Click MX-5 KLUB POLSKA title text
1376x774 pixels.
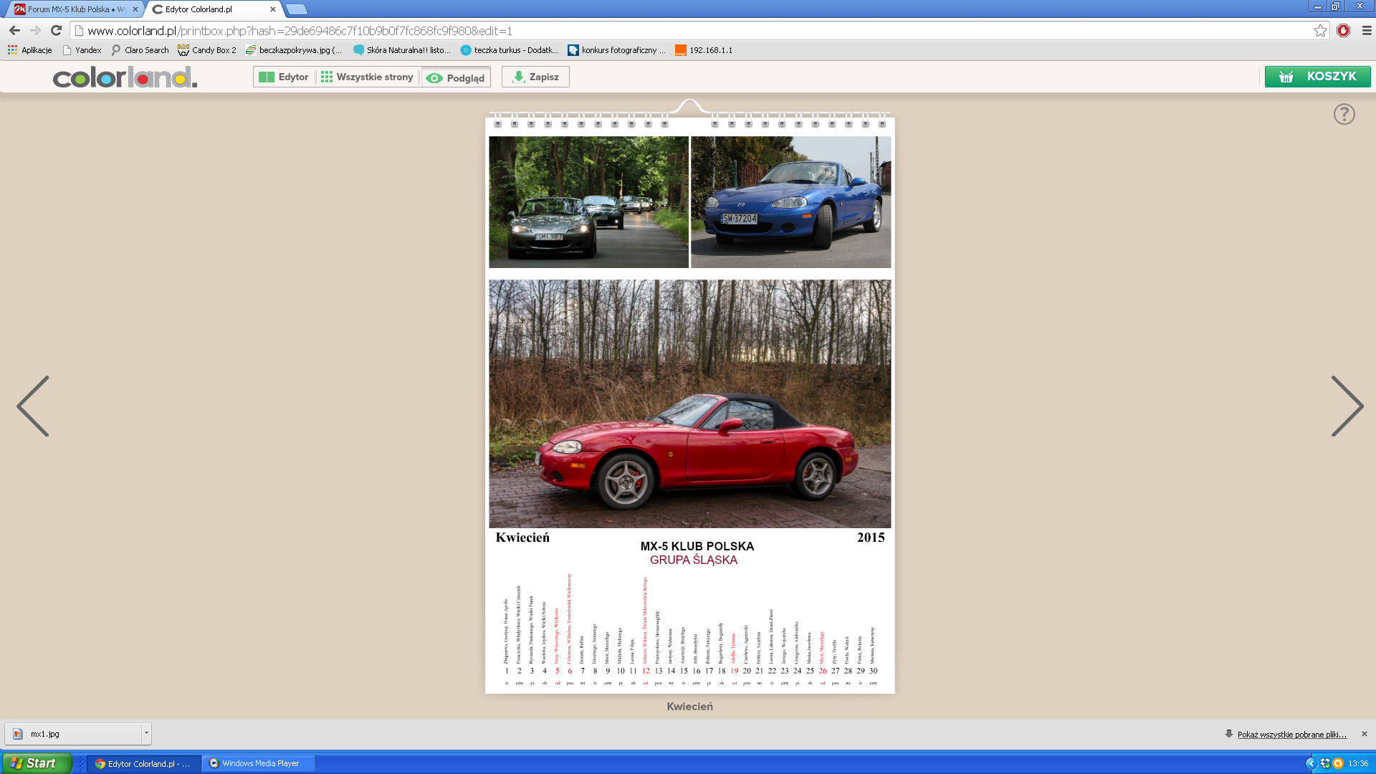697,546
